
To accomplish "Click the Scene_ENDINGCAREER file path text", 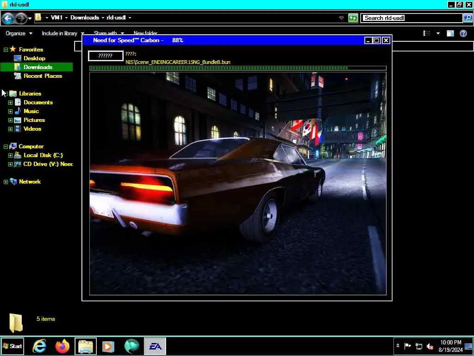I will [x=178, y=62].
